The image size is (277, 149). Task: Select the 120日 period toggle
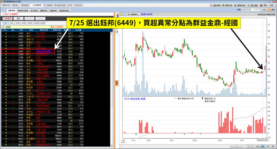click(x=36, y=23)
